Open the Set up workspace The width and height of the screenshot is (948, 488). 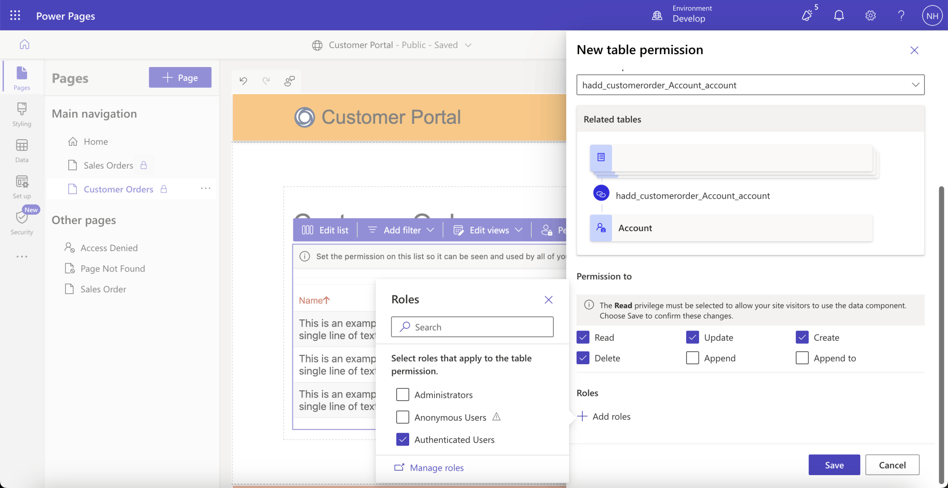click(22, 186)
